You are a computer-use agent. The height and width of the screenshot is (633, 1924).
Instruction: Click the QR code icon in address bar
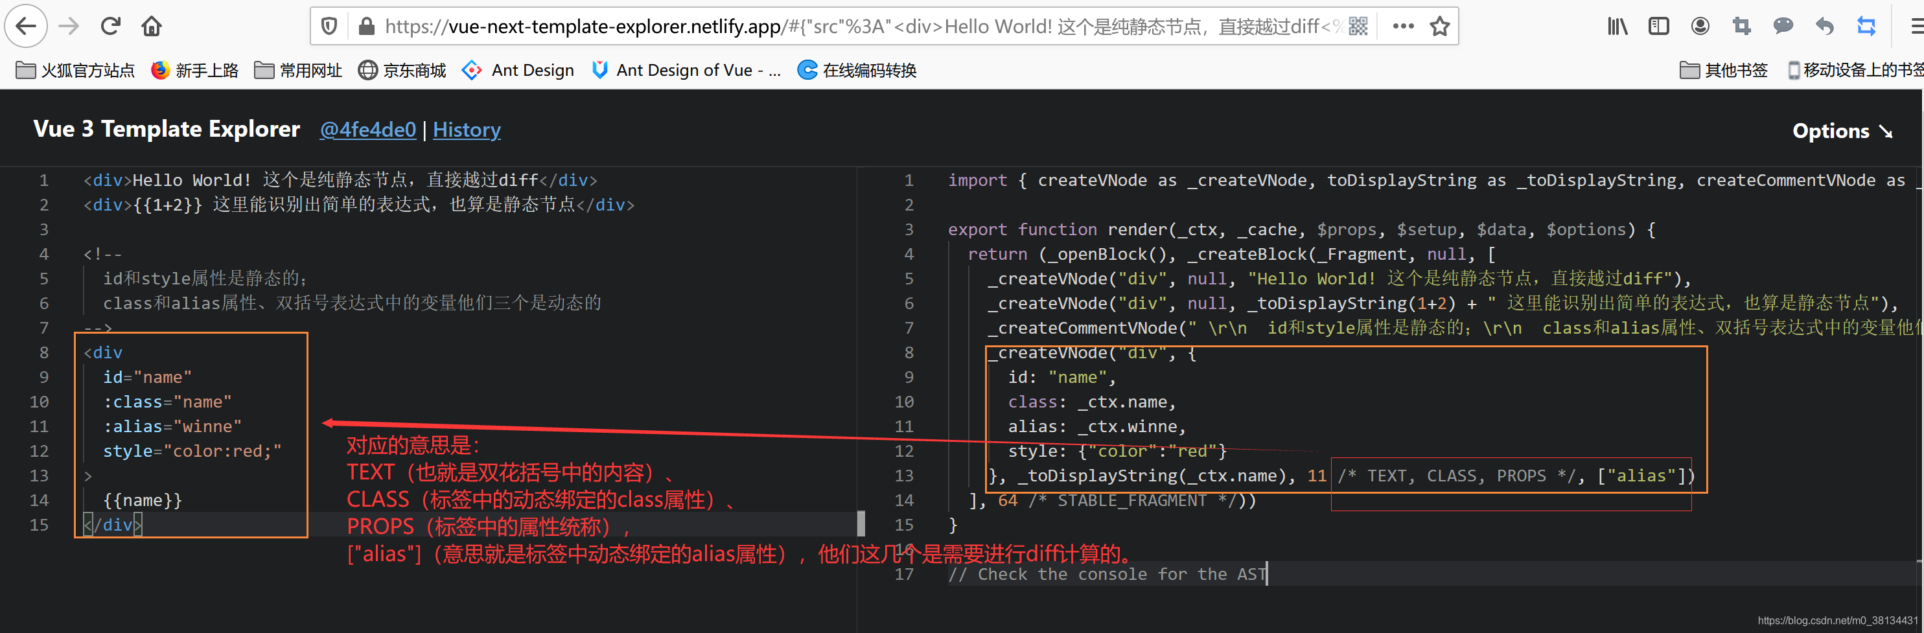point(1359,27)
